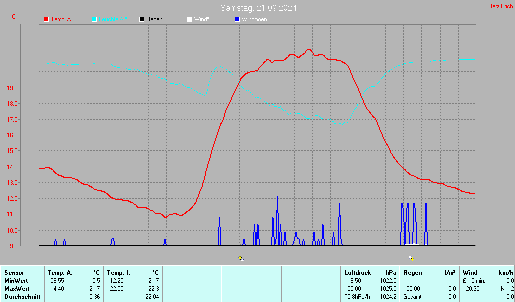Viewport: 515px width, 302px height.
Task: Click the white Wind legend square
Action: 189,19
